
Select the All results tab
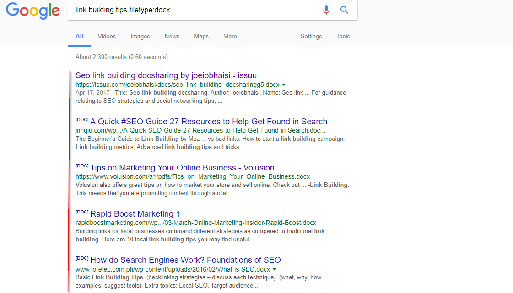pyautogui.click(x=79, y=36)
